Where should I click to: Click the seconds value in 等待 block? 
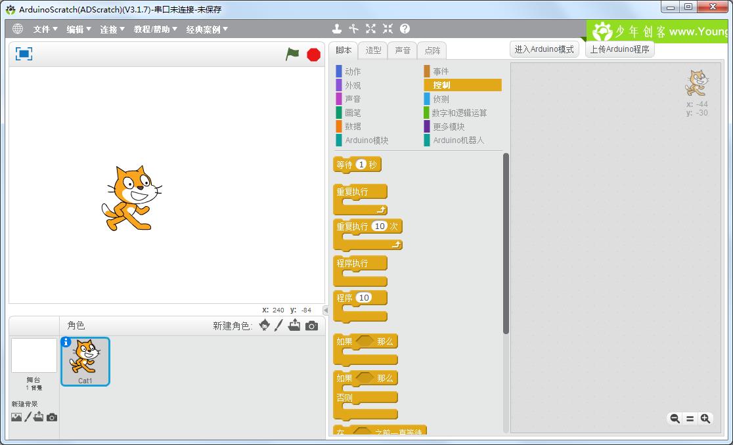[x=361, y=164]
